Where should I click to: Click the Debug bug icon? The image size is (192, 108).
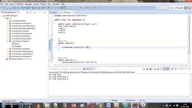click(x=22, y=8)
